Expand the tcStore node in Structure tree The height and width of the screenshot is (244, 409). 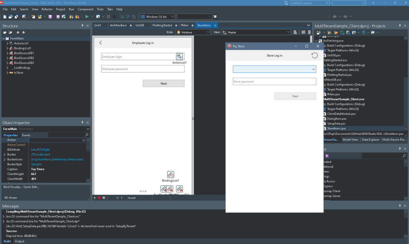pos(7,73)
